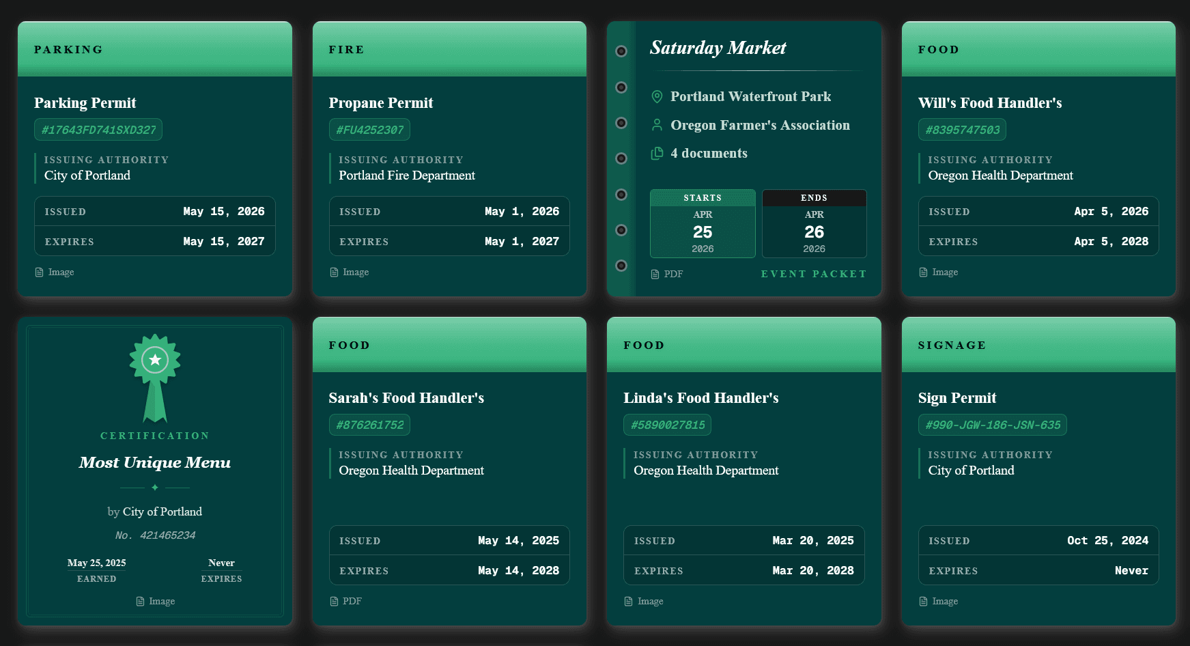Screen dimensions: 1190x646
Task: Click Oregon Farmer's Association text
Action: 760,125
